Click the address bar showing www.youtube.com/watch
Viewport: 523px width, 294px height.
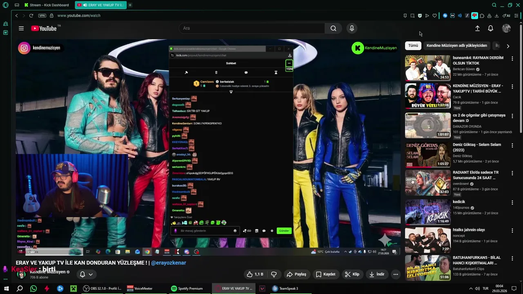point(79,16)
